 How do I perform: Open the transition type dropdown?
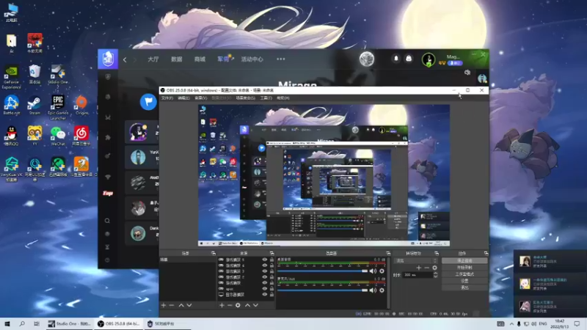(x=416, y=260)
